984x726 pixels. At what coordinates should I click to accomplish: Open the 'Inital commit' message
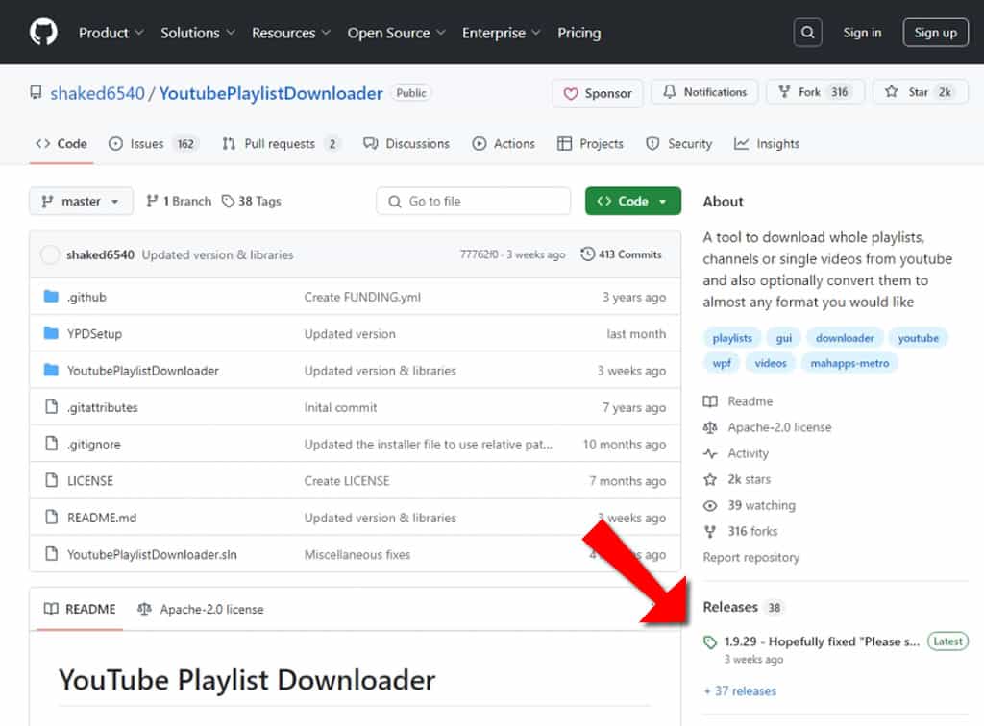pos(340,407)
